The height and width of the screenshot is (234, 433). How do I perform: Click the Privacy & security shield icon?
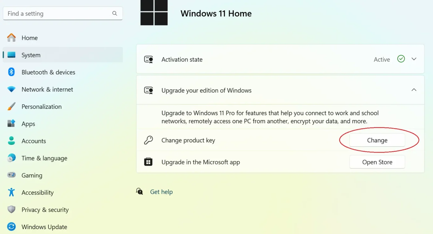(11, 210)
